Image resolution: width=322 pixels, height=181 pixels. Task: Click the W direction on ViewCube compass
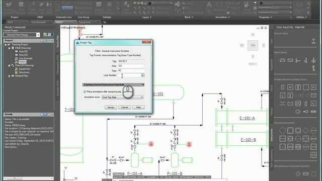(242, 45)
